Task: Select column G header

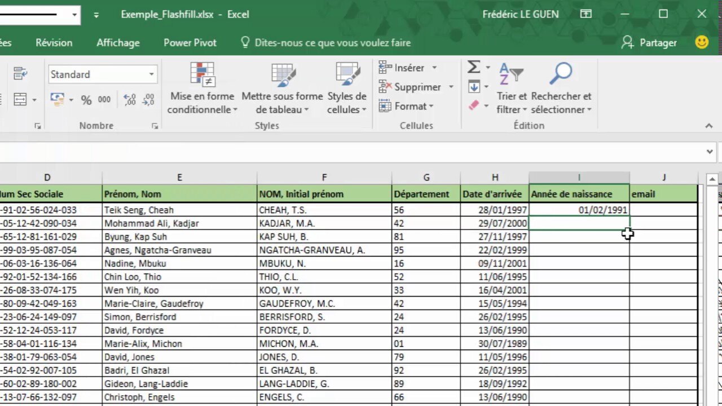Action: coord(426,178)
